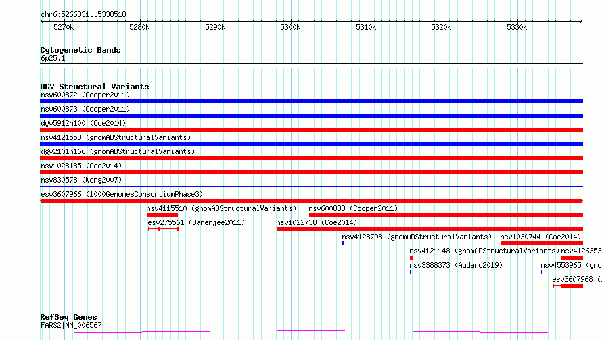Image resolution: width=602 pixels, height=340 pixels.
Task: Open the nsv830578 (Wong2007) variant label
Action: (81, 180)
